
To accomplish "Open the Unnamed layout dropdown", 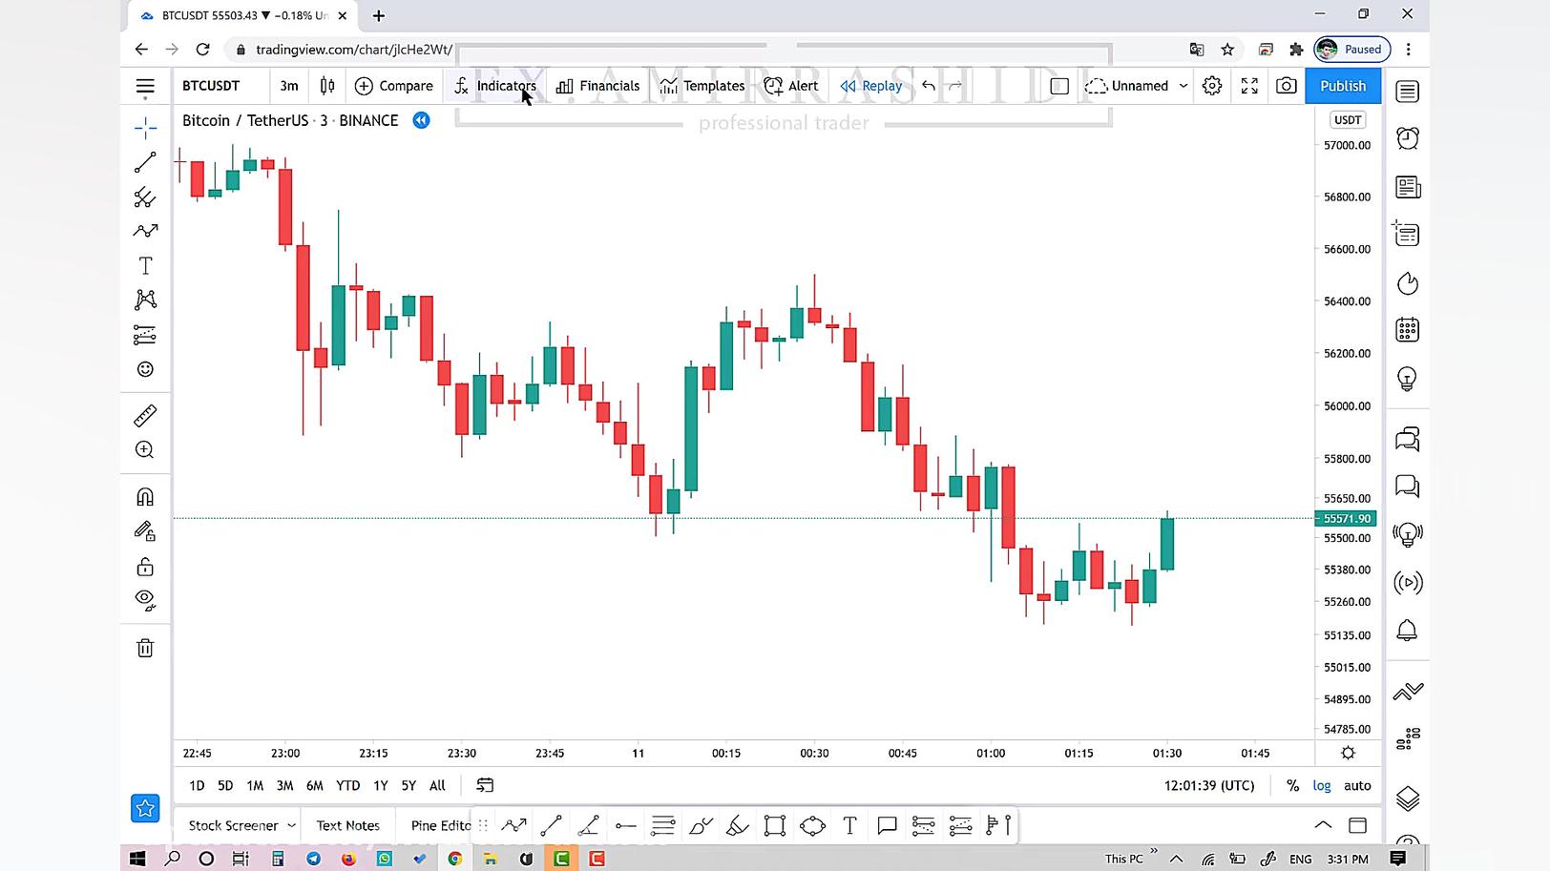I will tap(1137, 86).
